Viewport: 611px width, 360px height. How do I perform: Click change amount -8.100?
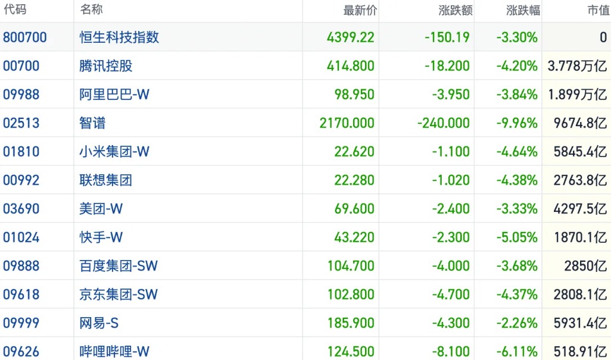coord(451,352)
